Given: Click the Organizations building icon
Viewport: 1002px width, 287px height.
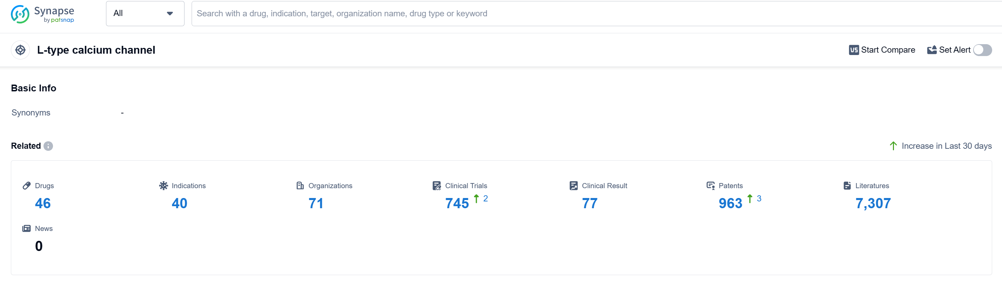Looking at the screenshot, I should click(300, 186).
